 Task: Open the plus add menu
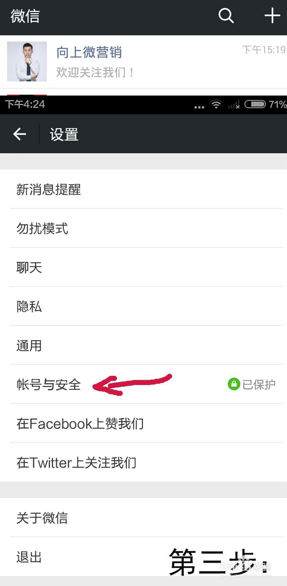pyautogui.click(x=272, y=16)
